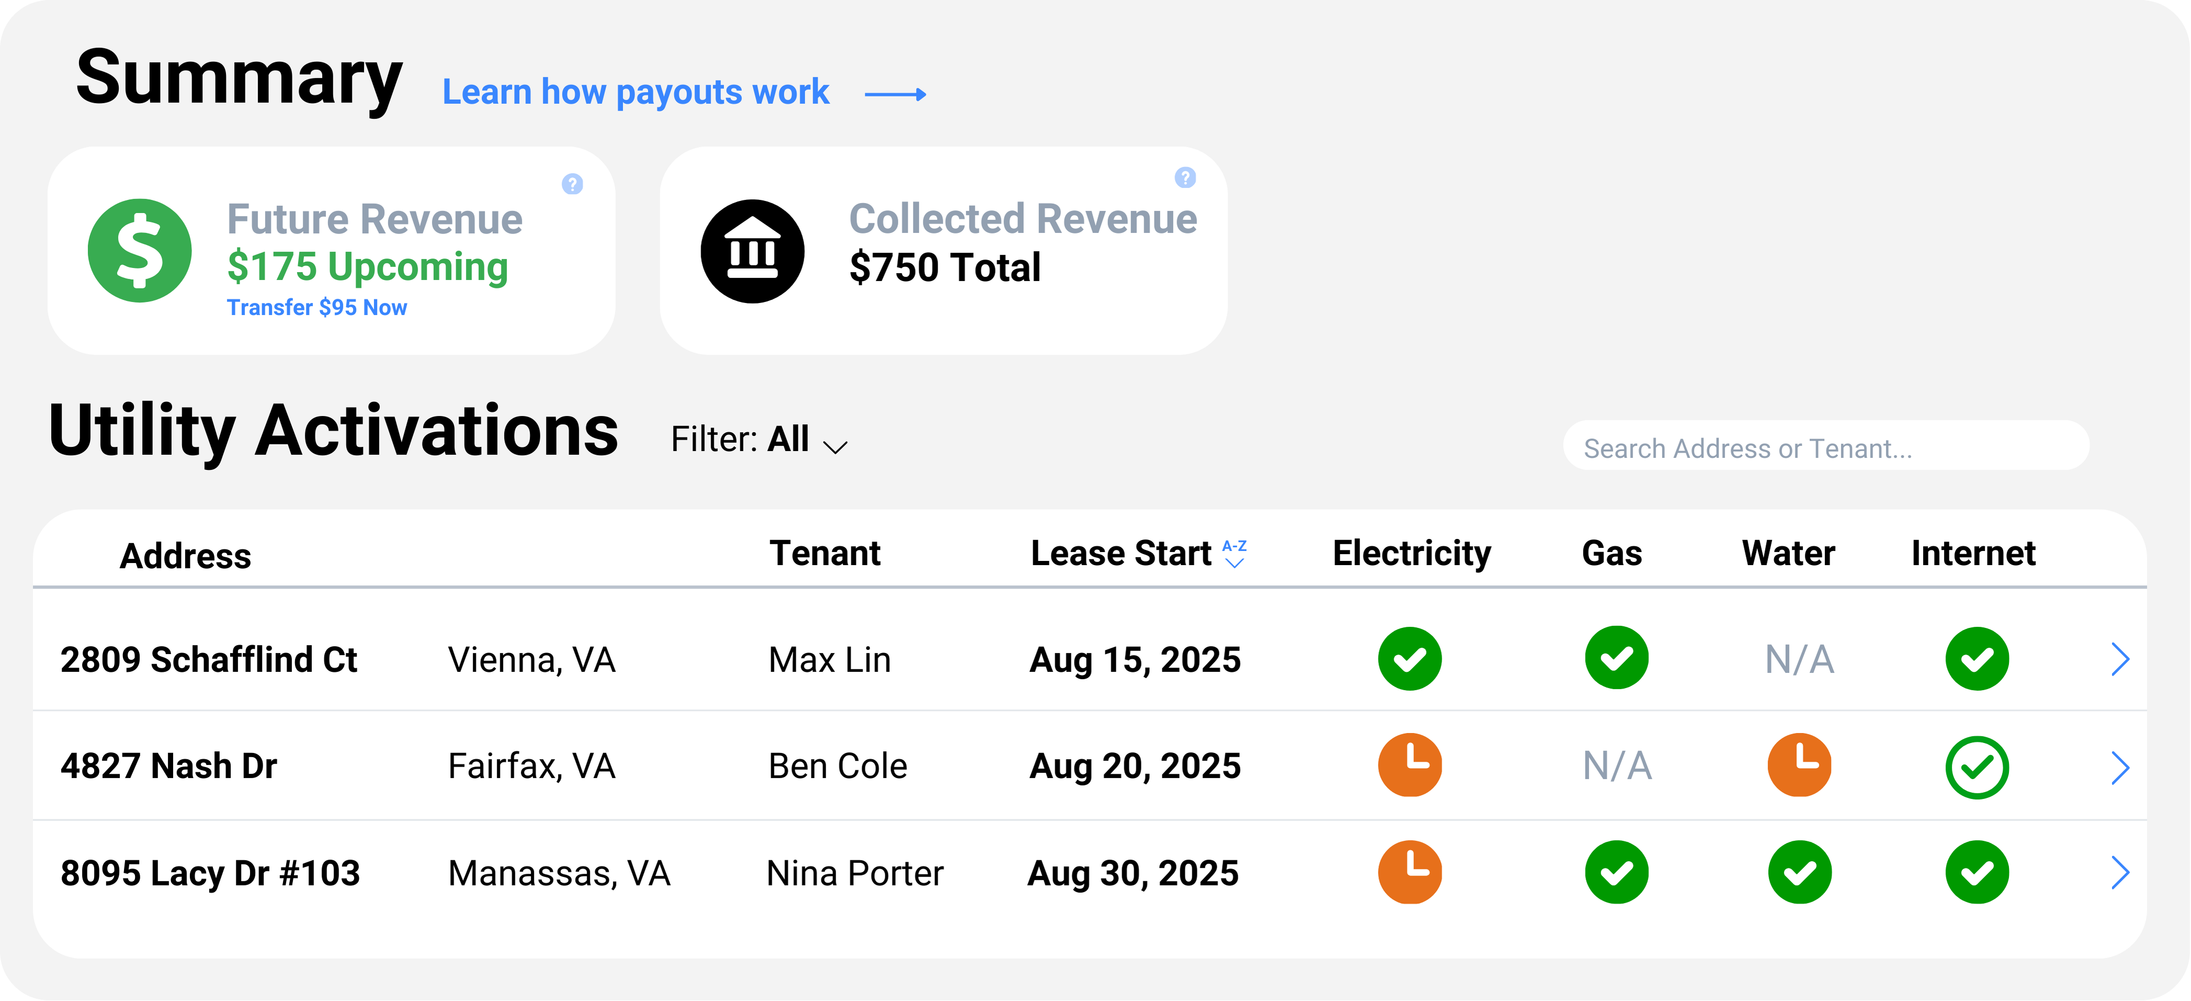Click the N/A Water cell for Max Lin
The image size is (2191, 1001).
(1799, 659)
